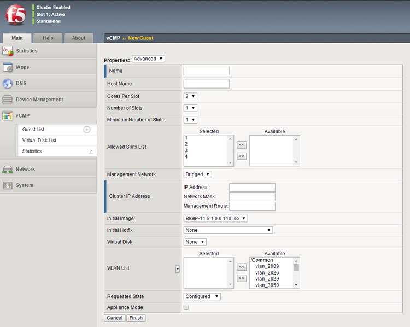Expand the Management Network Bridged dropdown
The width and height of the screenshot is (410, 327).
coord(197,174)
